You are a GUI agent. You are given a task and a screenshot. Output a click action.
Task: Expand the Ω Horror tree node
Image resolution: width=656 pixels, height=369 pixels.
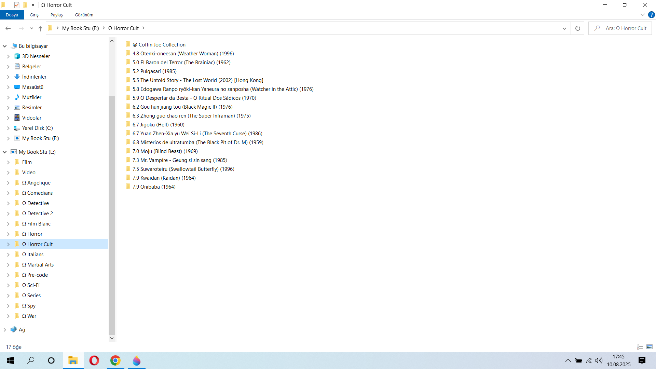tap(8, 234)
